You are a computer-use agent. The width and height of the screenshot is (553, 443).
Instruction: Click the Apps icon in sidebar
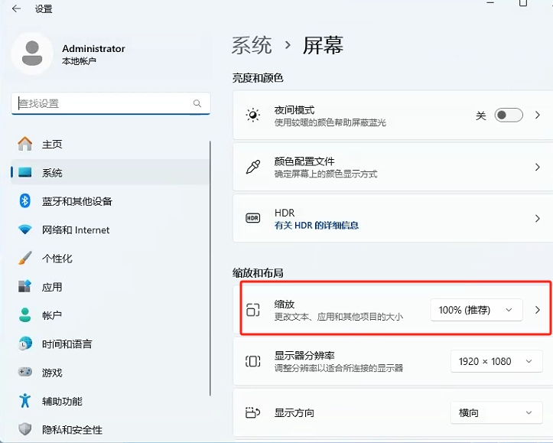coord(24,286)
